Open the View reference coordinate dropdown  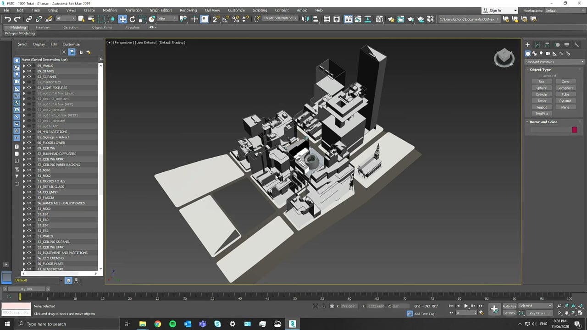coord(167,19)
